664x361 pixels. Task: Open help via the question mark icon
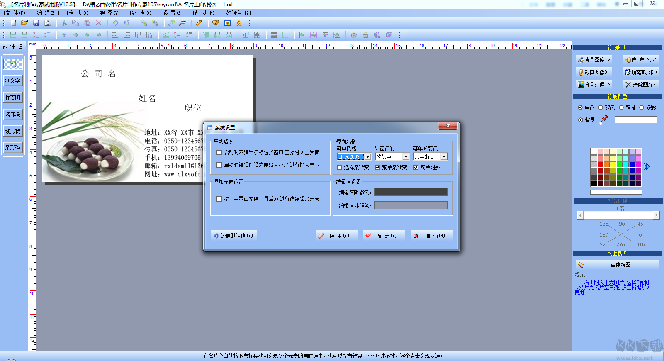pyautogui.click(x=216, y=23)
